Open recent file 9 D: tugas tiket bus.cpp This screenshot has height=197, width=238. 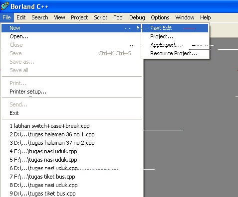click(x=71, y=194)
